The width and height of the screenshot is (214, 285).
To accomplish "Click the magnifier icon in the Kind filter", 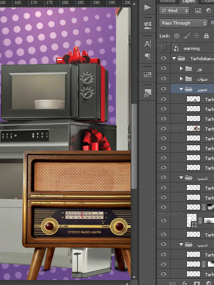I will [164, 10].
